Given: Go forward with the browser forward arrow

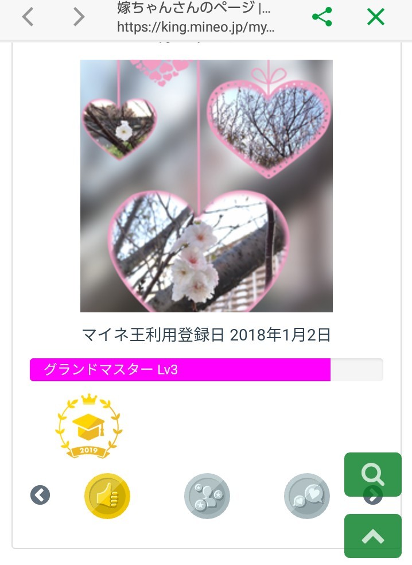Looking at the screenshot, I should tap(79, 17).
